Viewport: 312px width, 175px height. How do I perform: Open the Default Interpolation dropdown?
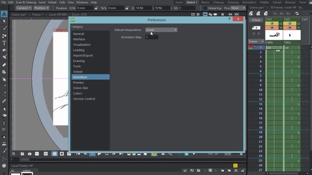point(161,30)
